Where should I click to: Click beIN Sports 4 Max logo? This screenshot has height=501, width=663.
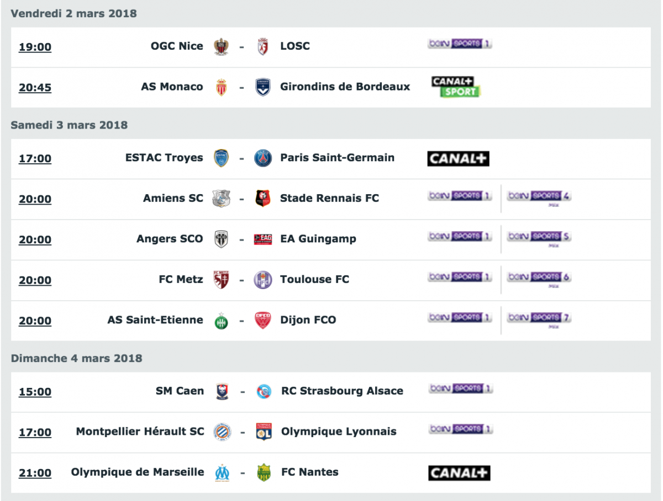pyautogui.click(x=539, y=197)
